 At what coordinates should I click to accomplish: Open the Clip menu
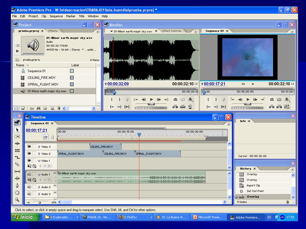(44, 16)
